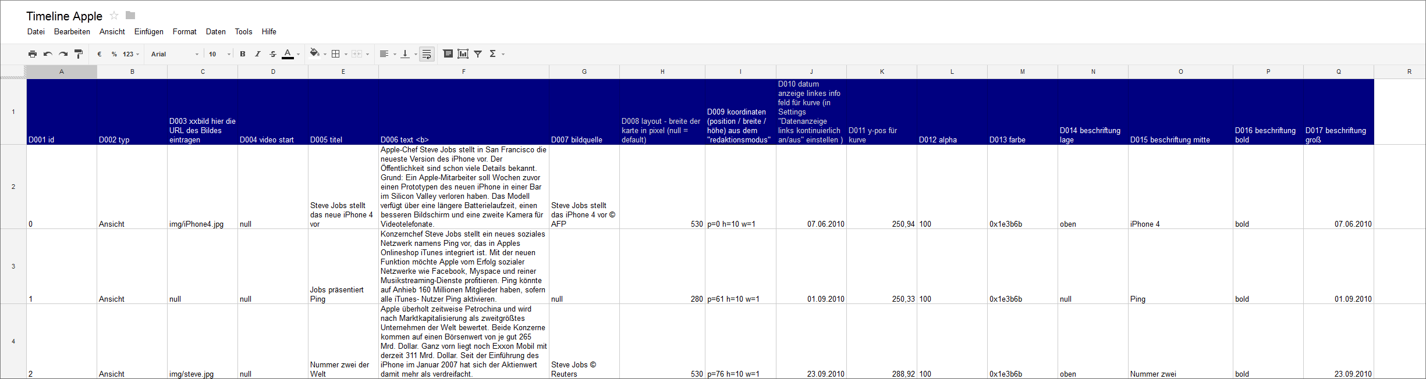Open the functions dropdown arrow
This screenshot has height=379, width=1426.
(x=503, y=54)
